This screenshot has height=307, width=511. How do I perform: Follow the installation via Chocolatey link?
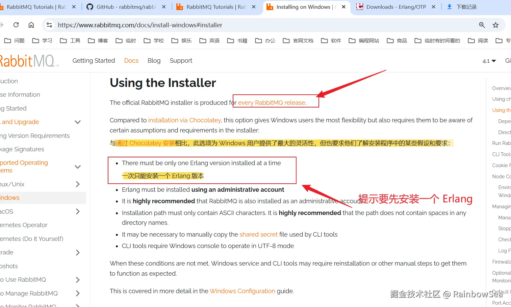click(x=184, y=120)
